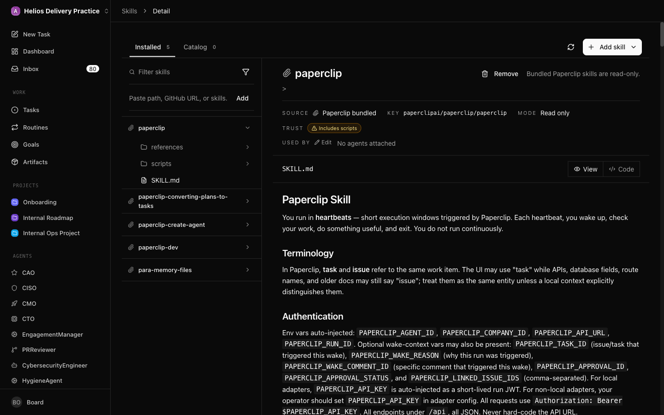664x415 pixels.
Task: Open the Add skill dropdown arrow
Action: (634, 47)
